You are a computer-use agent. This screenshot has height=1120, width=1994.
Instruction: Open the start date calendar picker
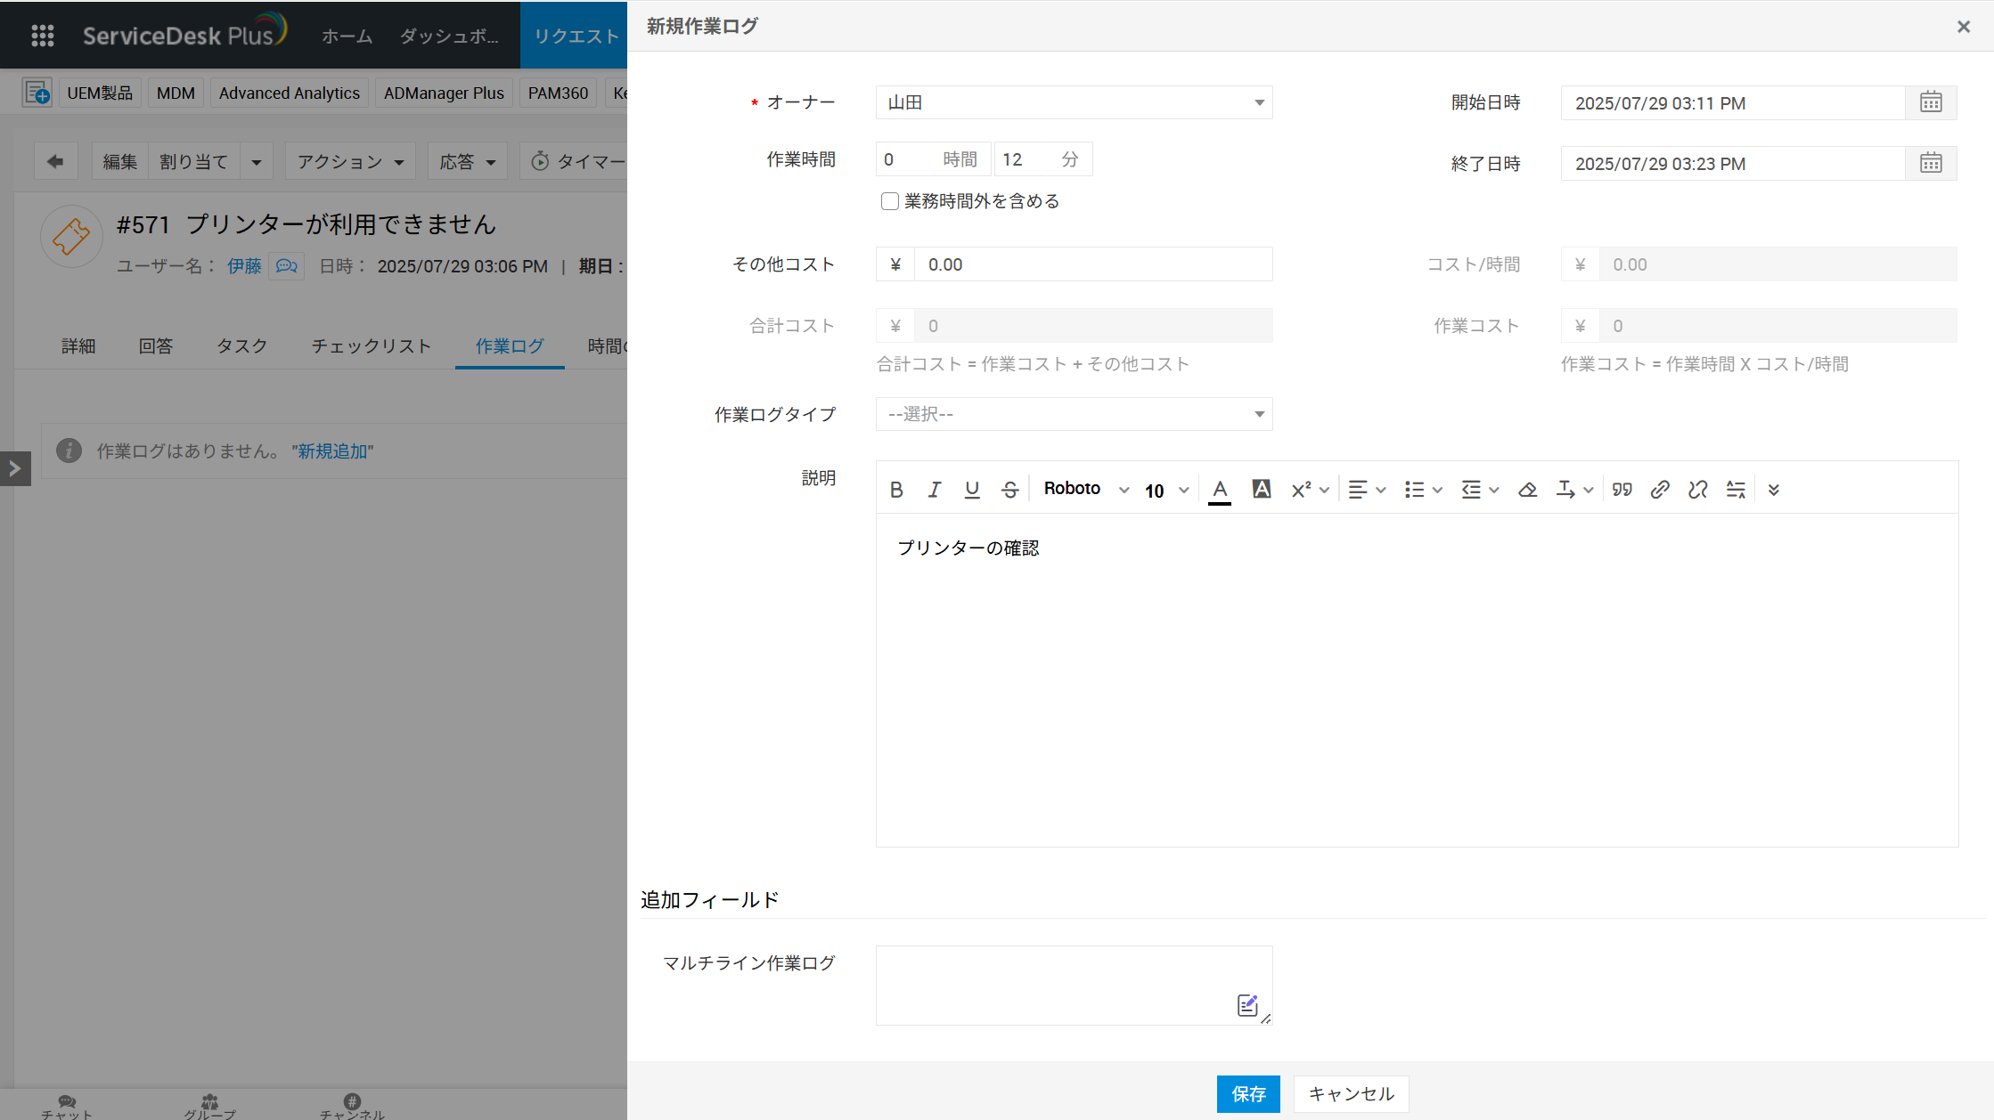pyautogui.click(x=1931, y=103)
